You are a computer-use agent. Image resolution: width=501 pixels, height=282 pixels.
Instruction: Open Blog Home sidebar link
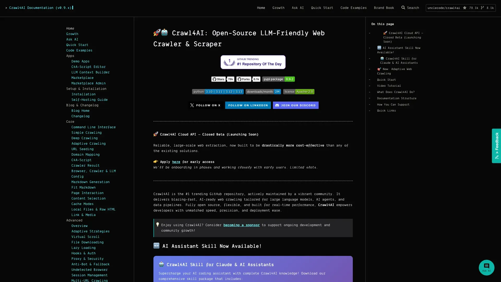coord(80,111)
